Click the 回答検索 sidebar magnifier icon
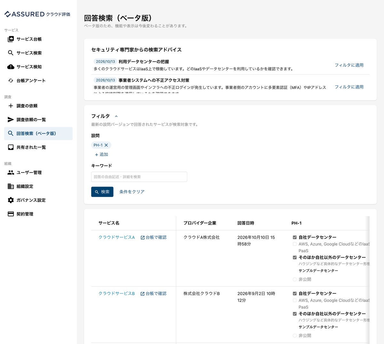Viewport: 384px width, 344px height. pyautogui.click(x=11, y=133)
